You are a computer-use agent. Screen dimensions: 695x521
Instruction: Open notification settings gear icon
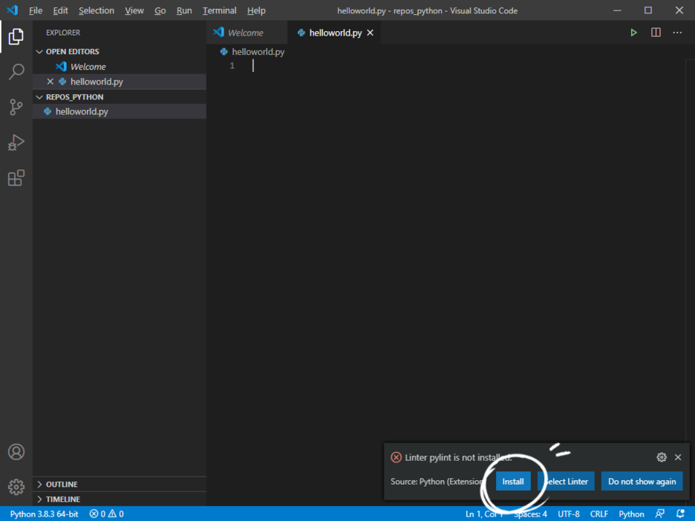[x=662, y=457]
